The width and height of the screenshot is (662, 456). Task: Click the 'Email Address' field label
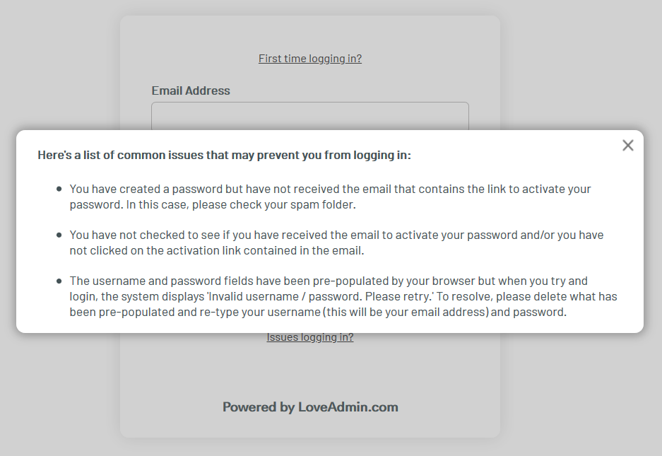click(x=191, y=90)
